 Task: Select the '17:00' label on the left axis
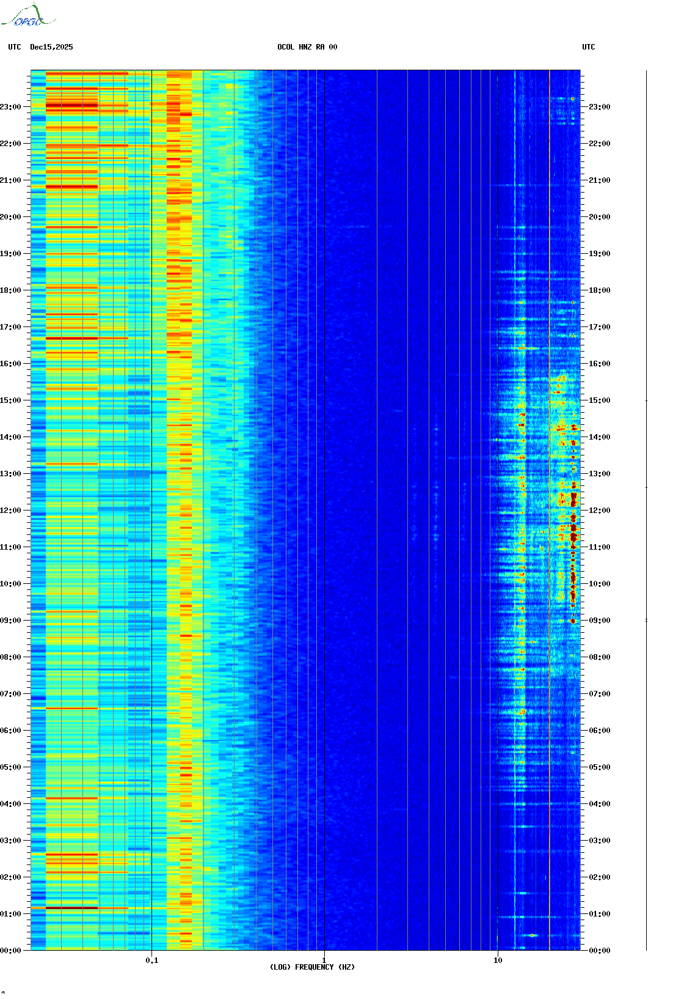[x=10, y=327]
